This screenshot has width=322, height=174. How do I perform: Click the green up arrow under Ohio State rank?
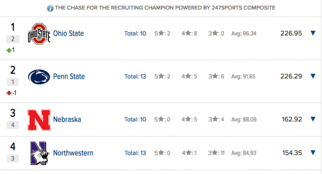(x=9, y=50)
